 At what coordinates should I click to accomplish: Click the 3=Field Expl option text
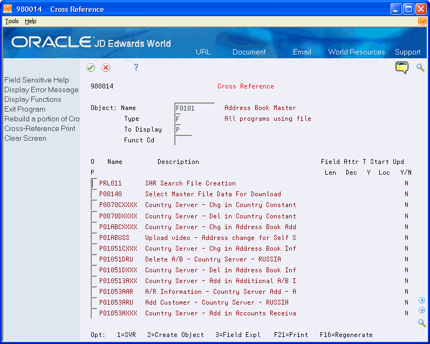[x=238, y=335]
